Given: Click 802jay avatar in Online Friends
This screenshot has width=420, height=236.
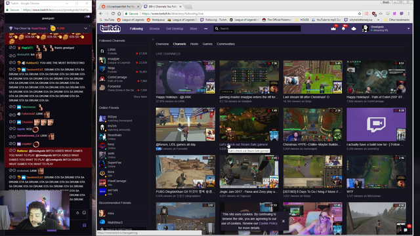Looking at the screenshot, I should click(102, 118).
